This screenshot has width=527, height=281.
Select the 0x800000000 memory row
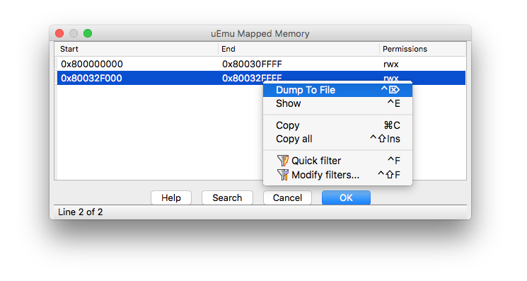point(261,64)
